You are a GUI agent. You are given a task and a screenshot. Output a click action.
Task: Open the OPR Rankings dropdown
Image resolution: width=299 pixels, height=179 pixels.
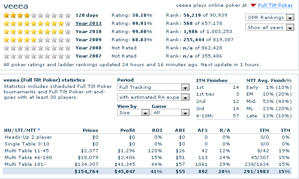[270, 18]
